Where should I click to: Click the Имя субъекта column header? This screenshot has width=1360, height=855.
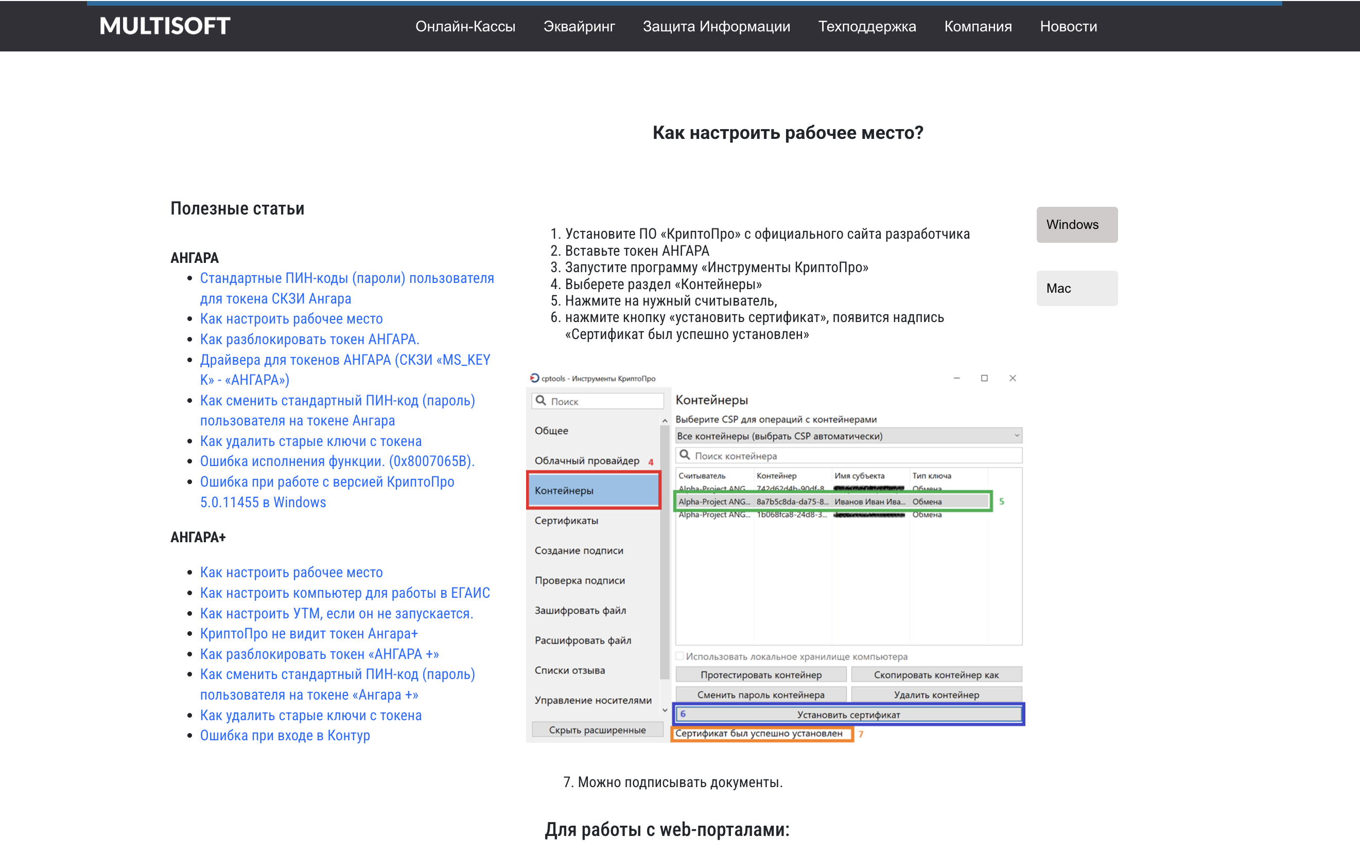coord(859,476)
